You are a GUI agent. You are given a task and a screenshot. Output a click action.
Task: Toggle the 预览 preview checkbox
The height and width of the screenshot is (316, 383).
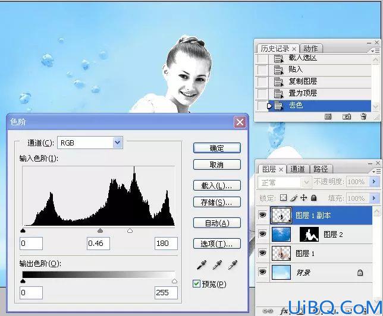[x=196, y=284]
